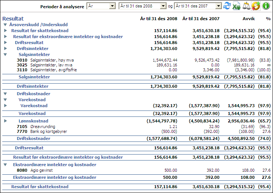Click account 7105 Øreavrunding
273x193 pixels.
[36, 127]
